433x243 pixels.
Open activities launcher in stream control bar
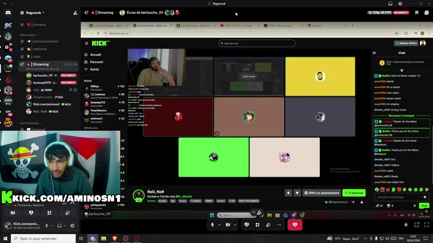(x=257, y=225)
